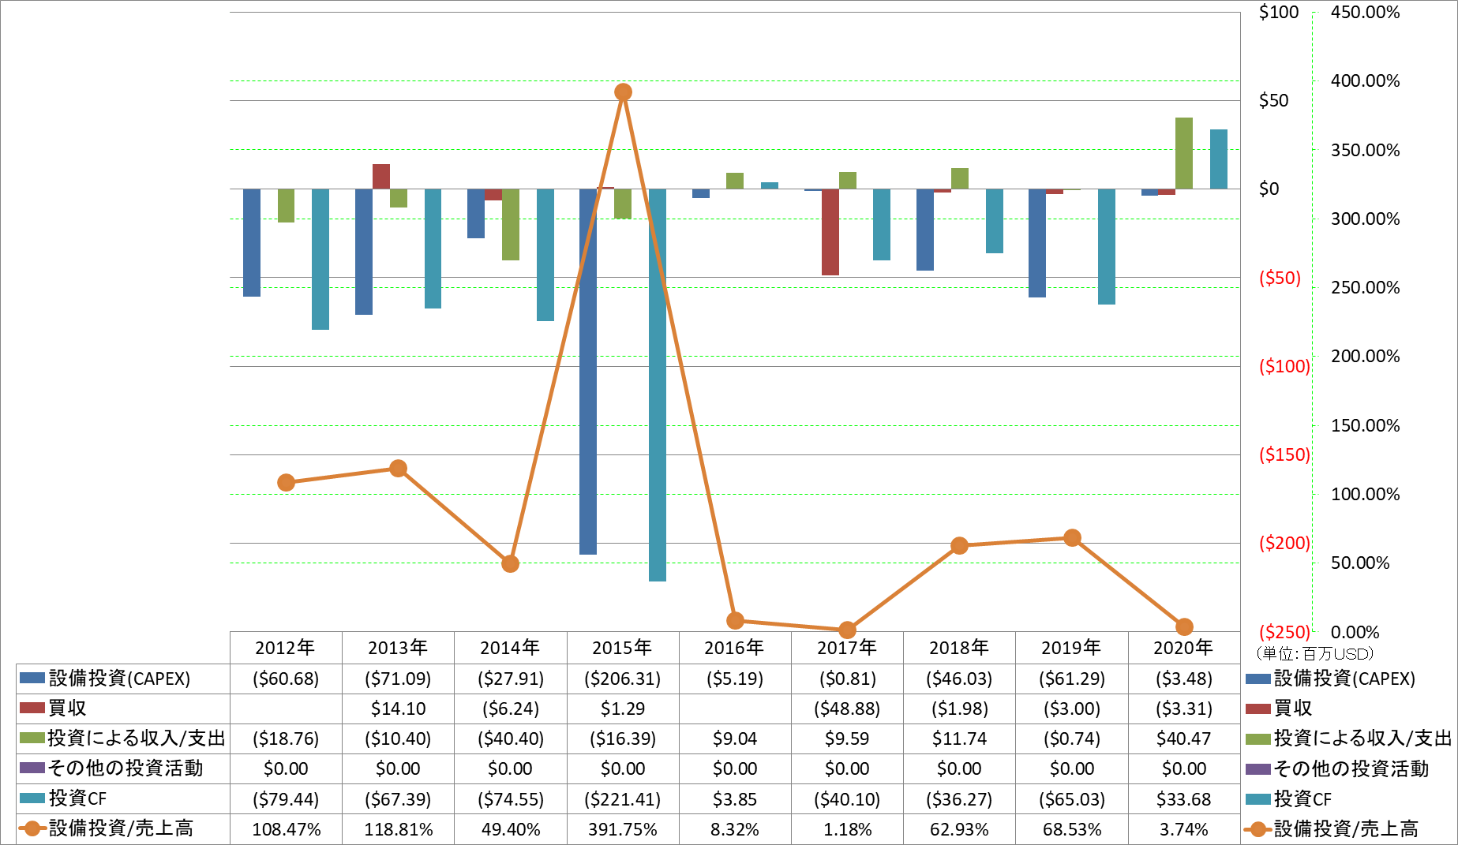This screenshot has width=1458, height=845.
Task: Click the 2019 teal investing CF bar
Action: [1107, 247]
